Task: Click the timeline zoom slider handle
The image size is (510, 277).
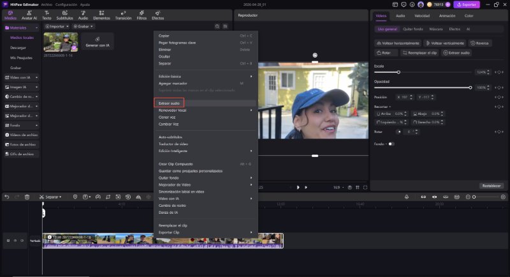Action: pos(474,197)
